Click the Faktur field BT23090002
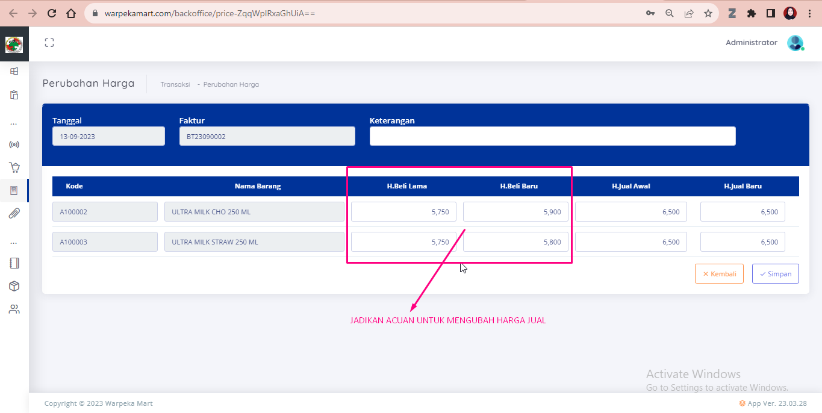Viewport: 822px width, 413px height. (267, 136)
